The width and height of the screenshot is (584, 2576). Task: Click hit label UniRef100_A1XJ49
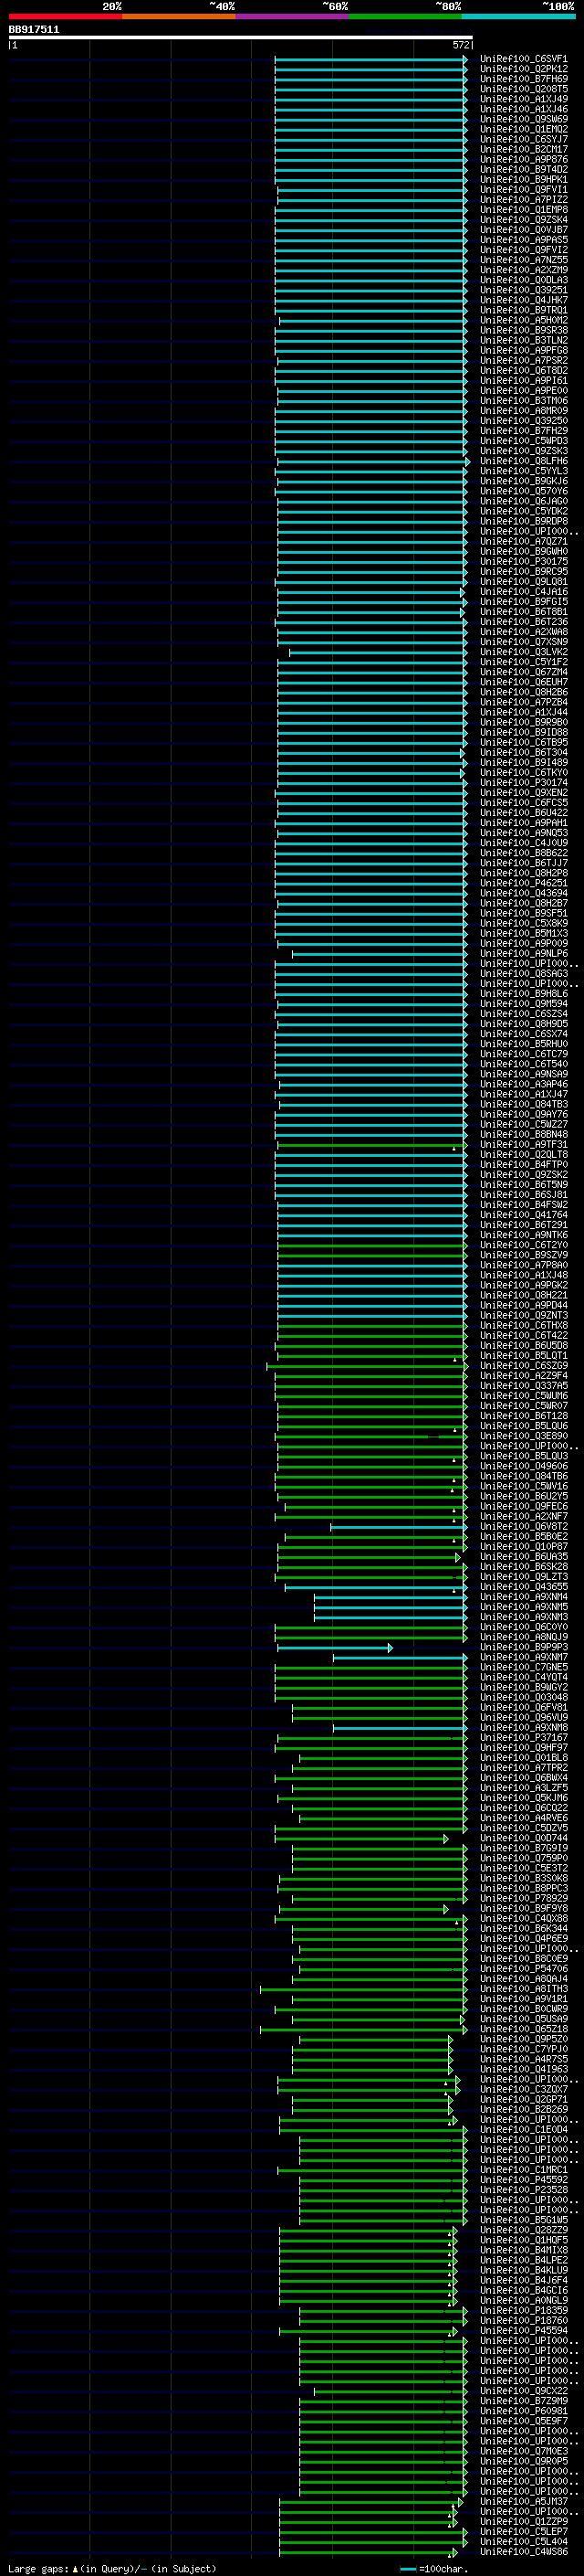pos(524,99)
